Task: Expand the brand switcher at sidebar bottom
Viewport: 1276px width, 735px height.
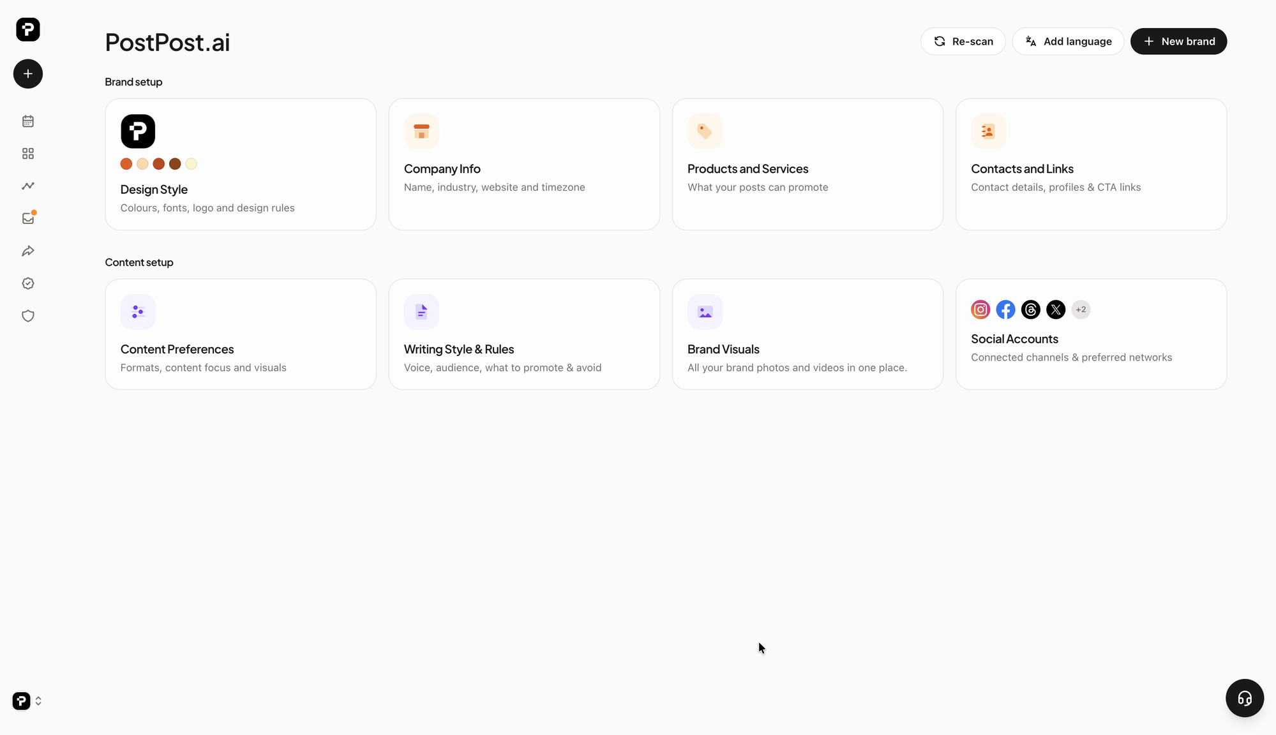Action: pos(27,701)
